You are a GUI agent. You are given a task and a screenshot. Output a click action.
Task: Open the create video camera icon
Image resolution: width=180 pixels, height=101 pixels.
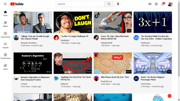coord(150,4)
